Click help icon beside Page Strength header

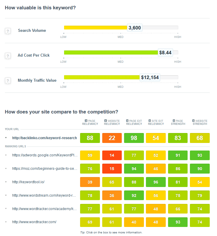click(174, 121)
